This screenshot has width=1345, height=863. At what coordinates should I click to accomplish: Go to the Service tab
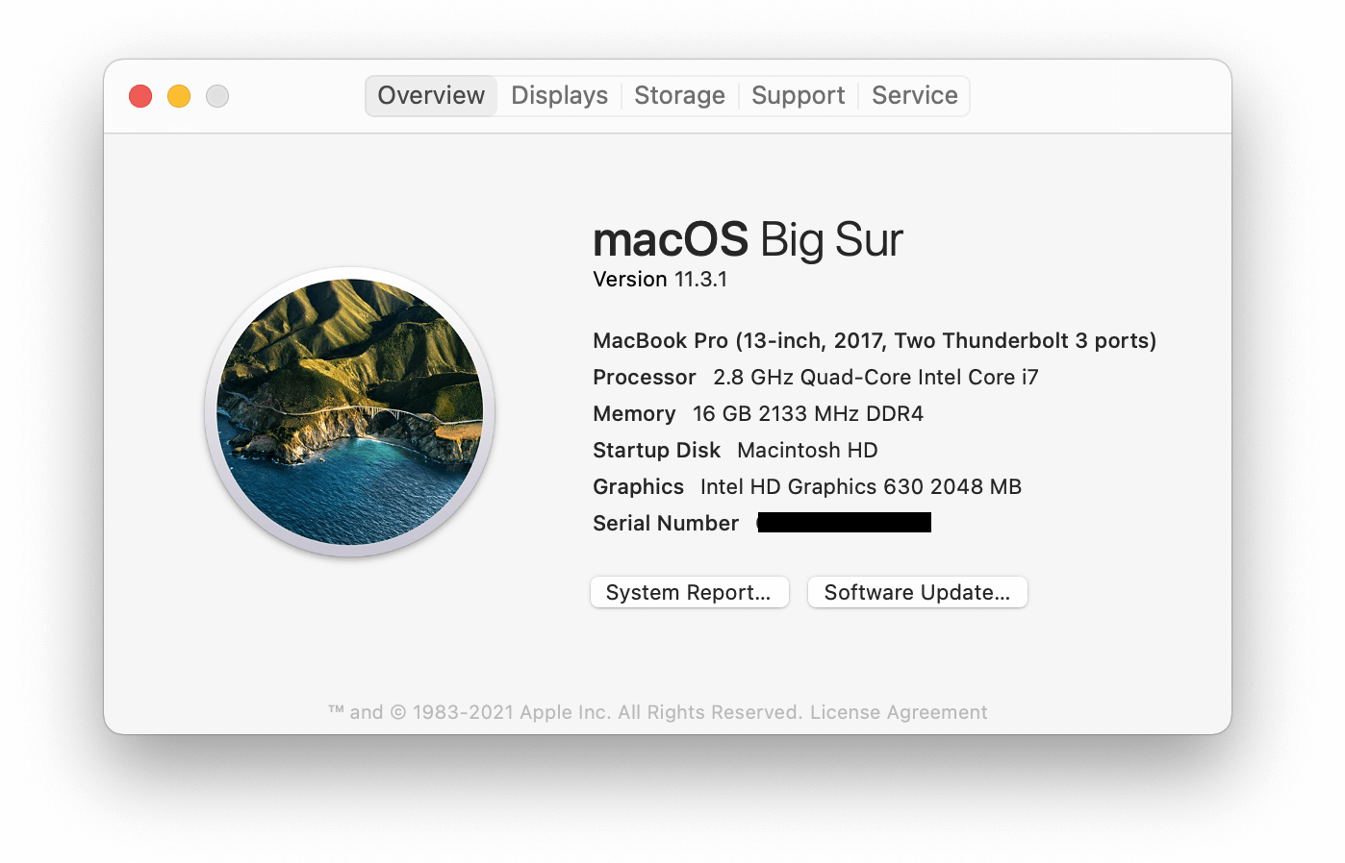[x=914, y=96]
